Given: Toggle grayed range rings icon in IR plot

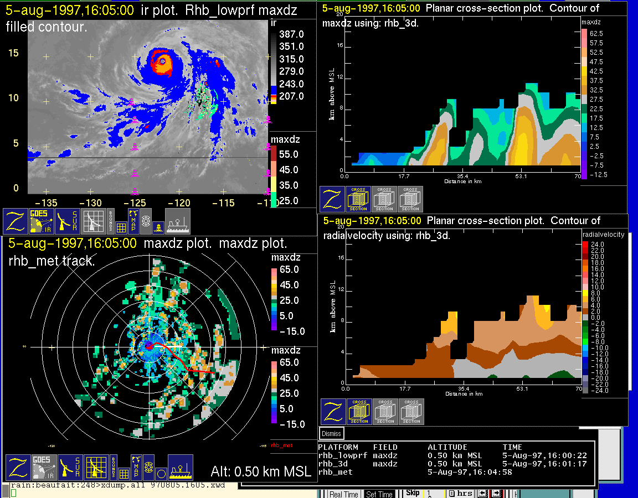Looking at the screenshot, I should coord(146,221).
